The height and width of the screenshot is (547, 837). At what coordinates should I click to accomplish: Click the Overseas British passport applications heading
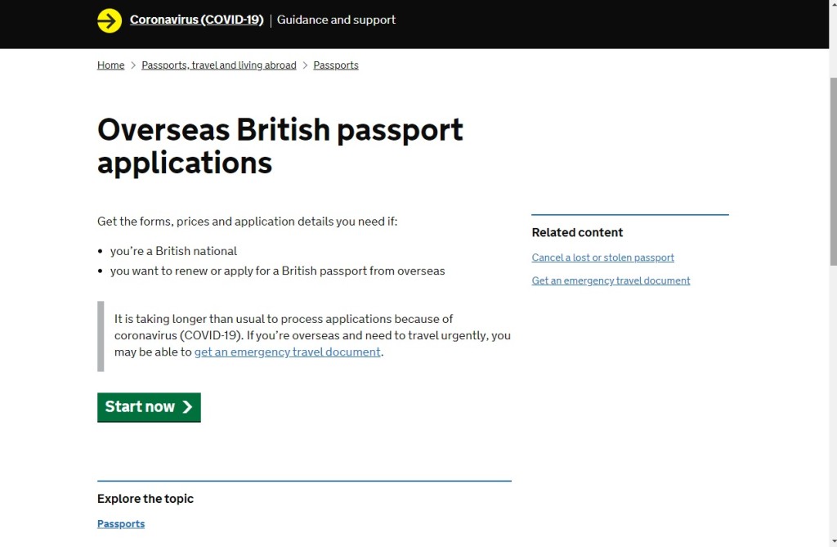pos(280,146)
